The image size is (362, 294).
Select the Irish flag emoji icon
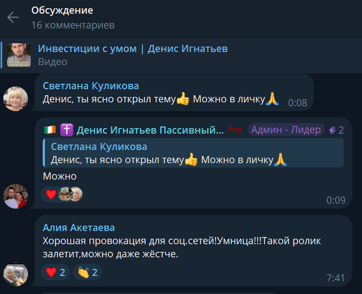pos(50,130)
